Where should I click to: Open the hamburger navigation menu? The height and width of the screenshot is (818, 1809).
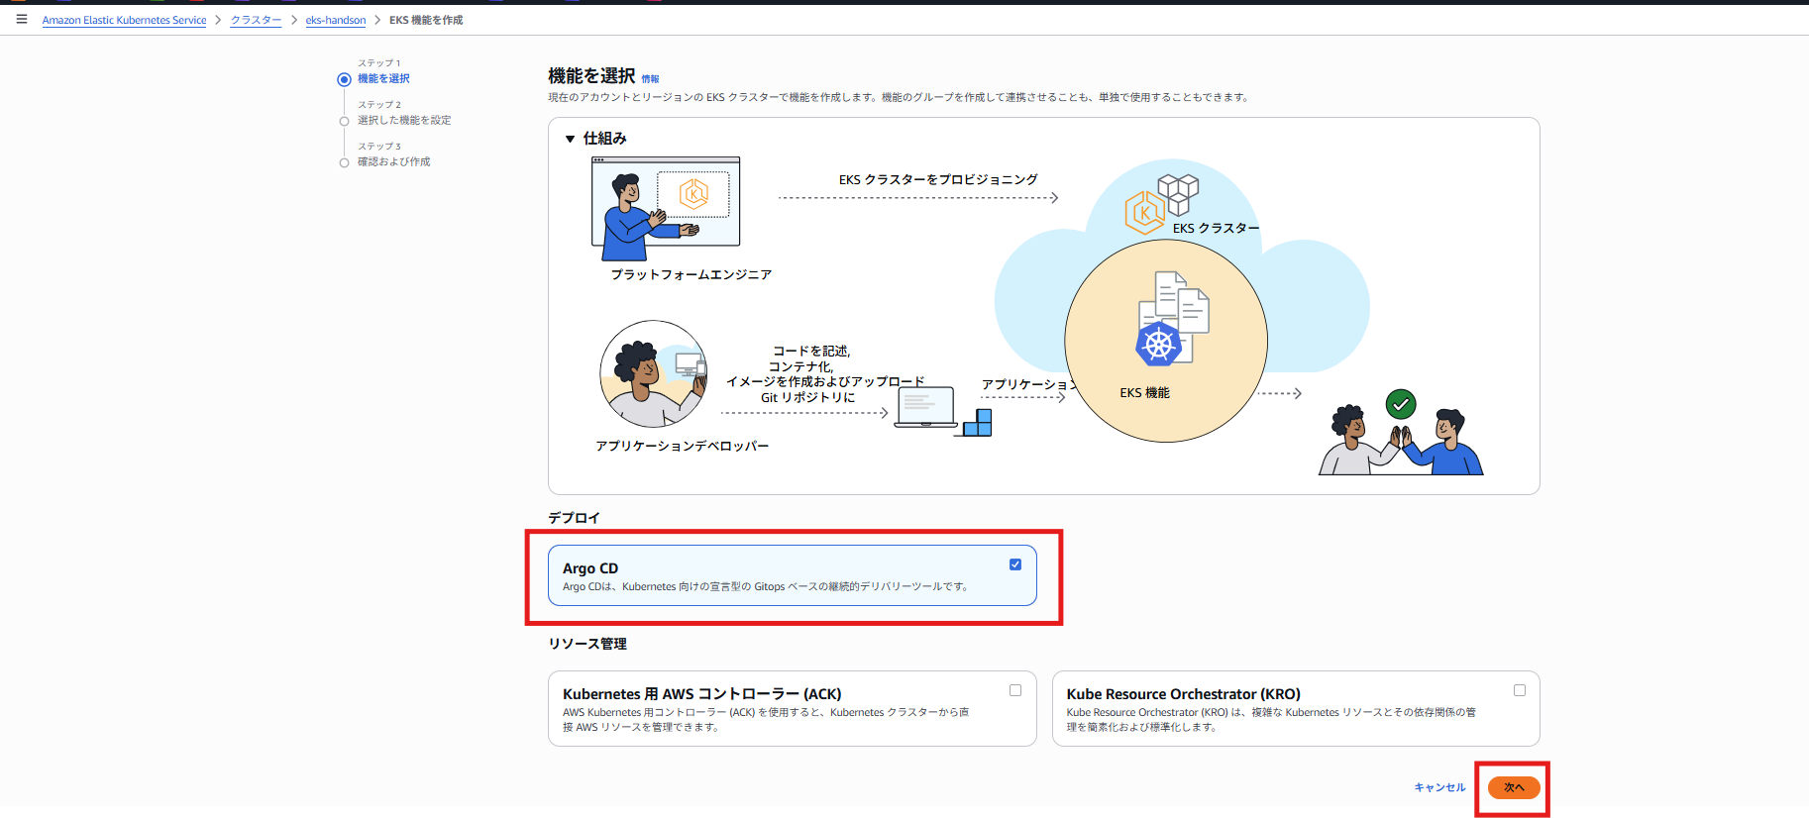(22, 19)
